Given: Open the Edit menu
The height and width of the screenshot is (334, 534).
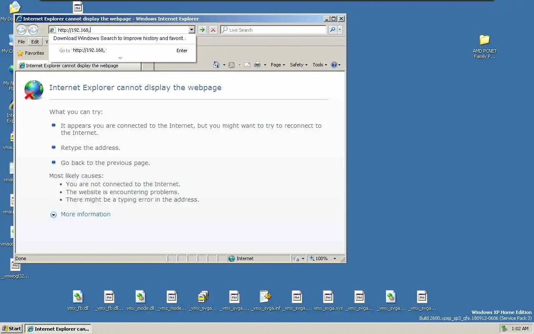Looking at the screenshot, I should pyautogui.click(x=35, y=42).
